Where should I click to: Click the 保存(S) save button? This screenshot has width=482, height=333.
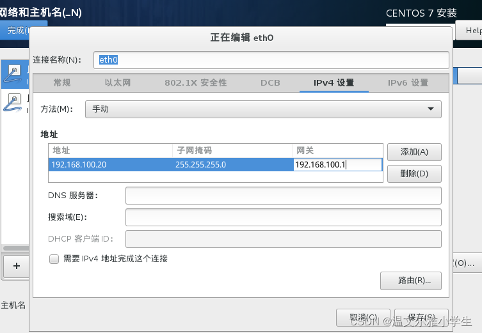pyautogui.click(x=421, y=318)
